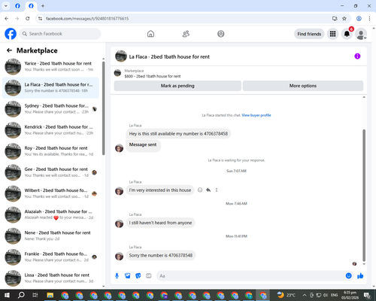Open the emoji picker in message box
376x301 pixels.
pos(348,276)
